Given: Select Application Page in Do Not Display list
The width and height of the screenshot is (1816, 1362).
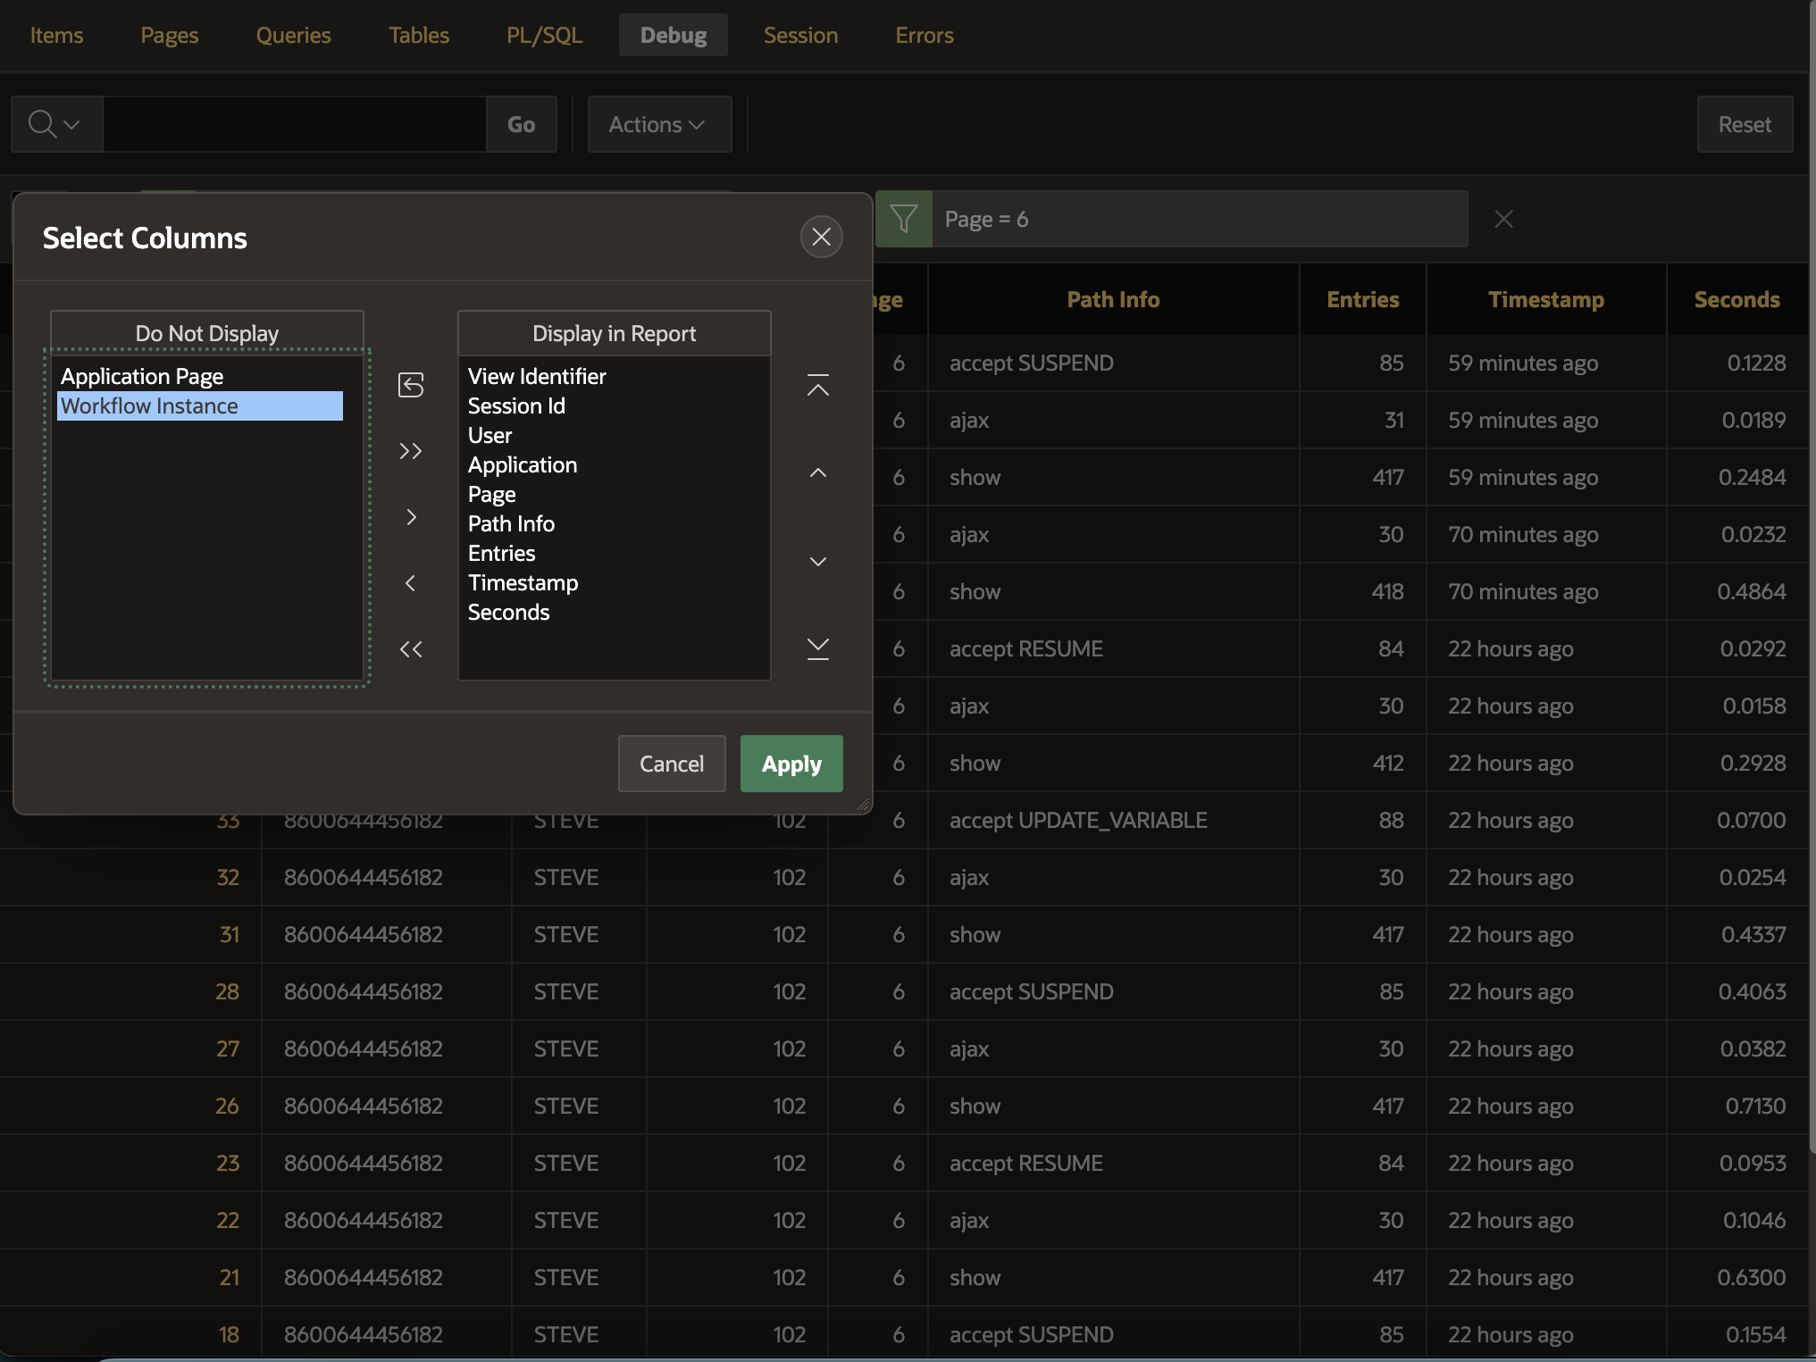Looking at the screenshot, I should click(141, 376).
